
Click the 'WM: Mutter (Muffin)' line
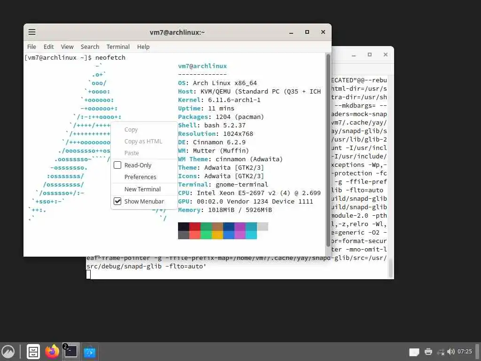tap(213, 151)
